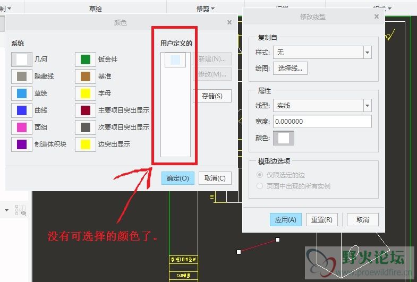The width and height of the screenshot is (417, 282).
Task: Select the 基准 brown swatch
Action: click(86, 76)
